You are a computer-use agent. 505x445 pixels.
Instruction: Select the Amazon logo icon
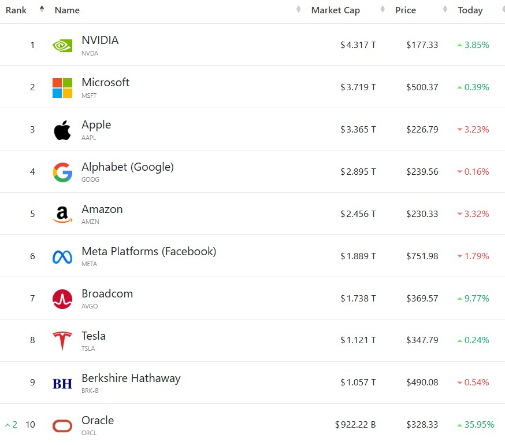pyautogui.click(x=62, y=215)
